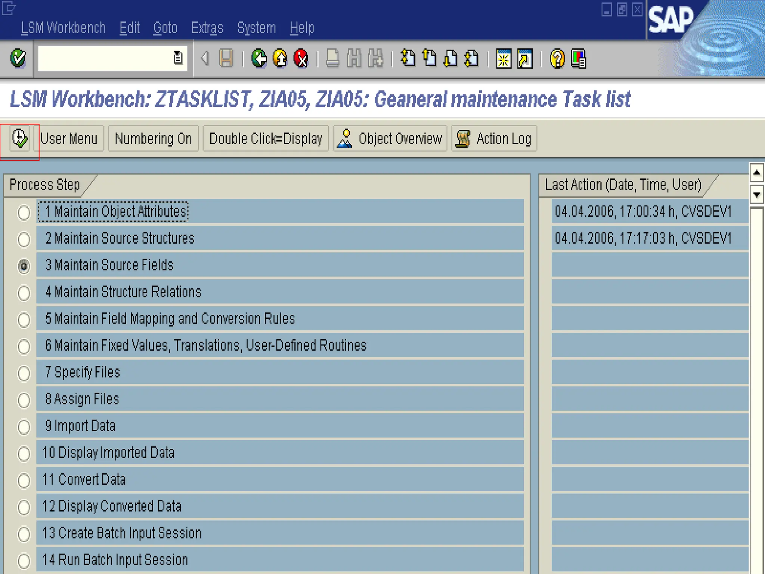
Task: Click the Action Log button
Action: tap(494, 139)
